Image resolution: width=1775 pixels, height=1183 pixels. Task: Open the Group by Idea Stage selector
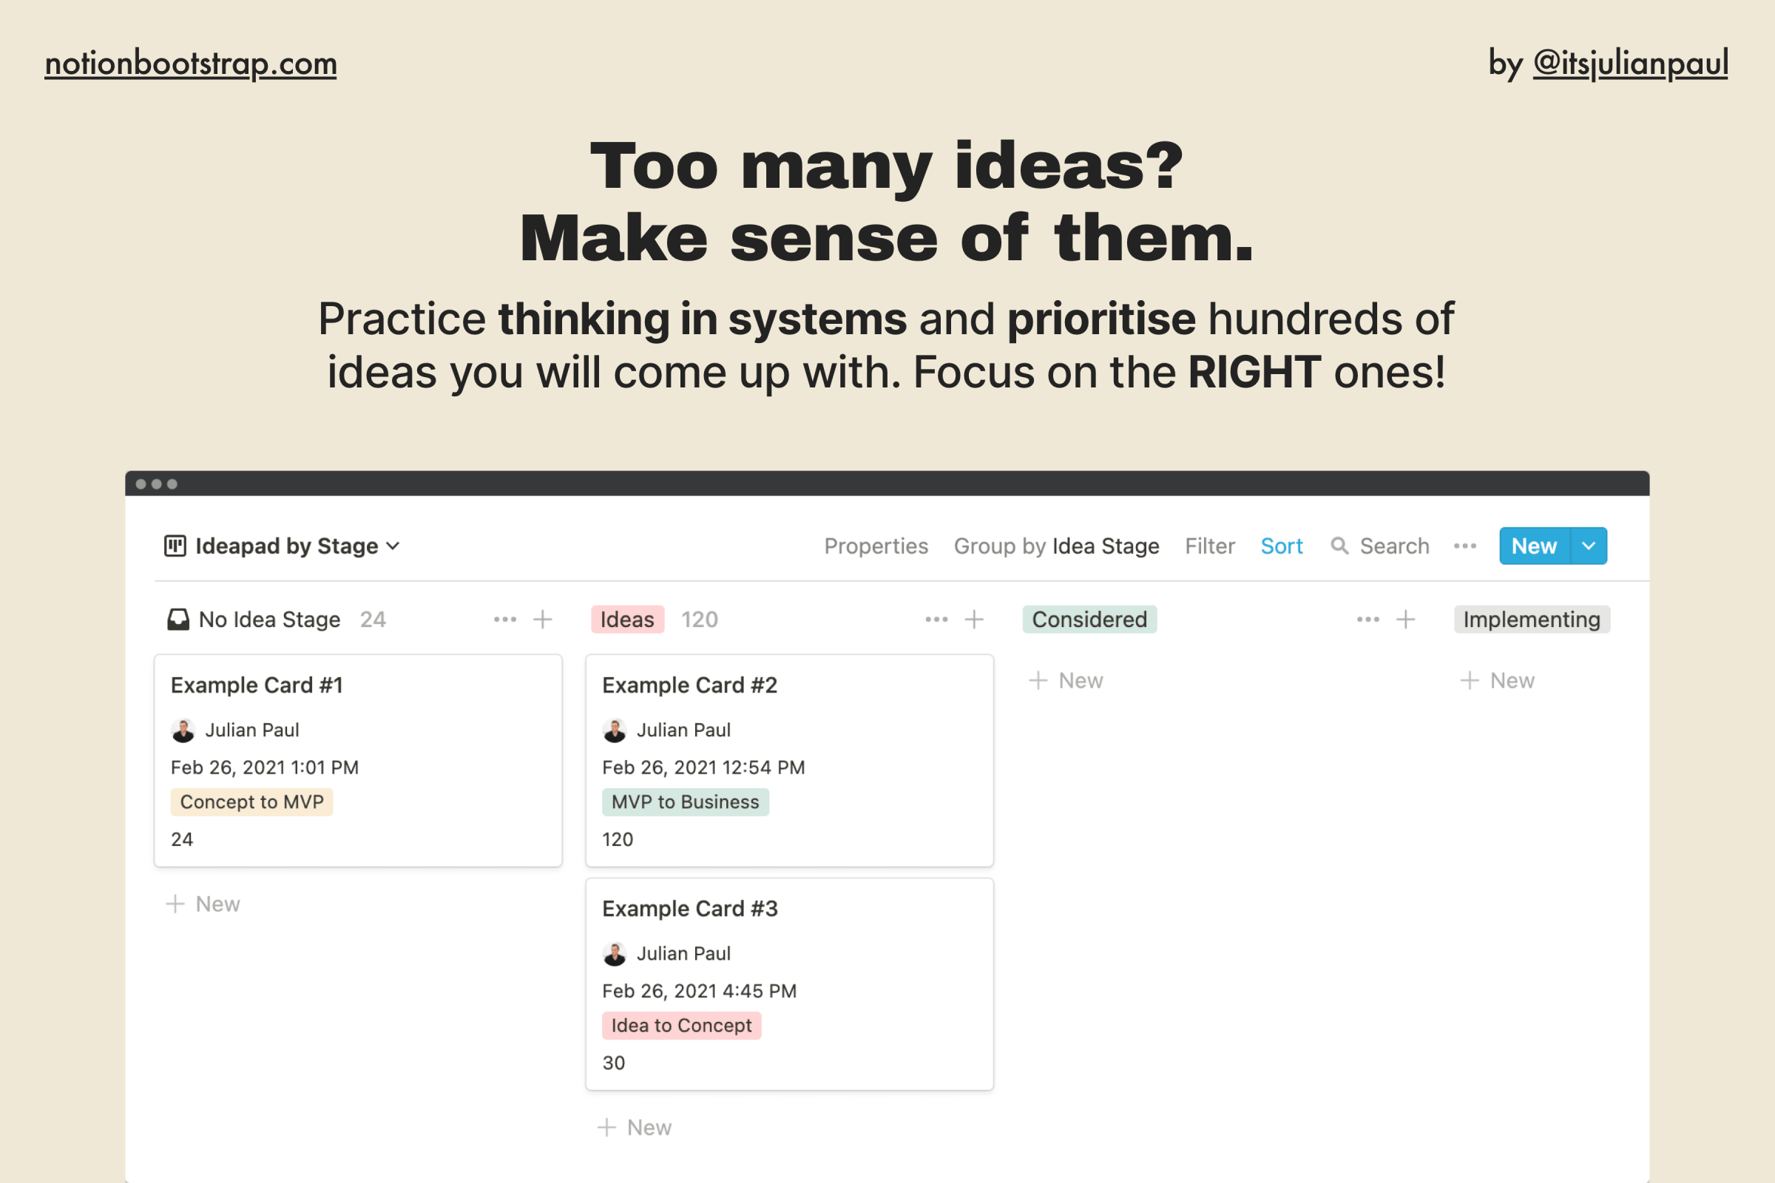pos(1057,546)
